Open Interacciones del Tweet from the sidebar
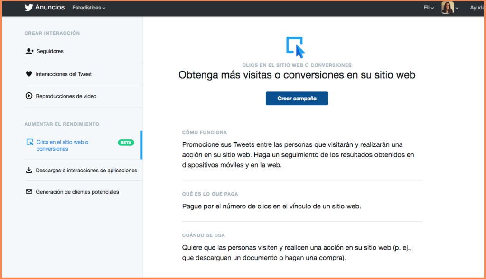Screen dimensions: 486x279 65,74
